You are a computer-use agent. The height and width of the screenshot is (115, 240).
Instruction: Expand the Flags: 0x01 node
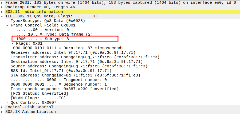[13, 43]
